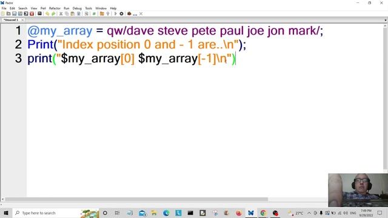Click the grey X debug quit icon
This screenshot has height=218, width=388.
[x=141, y=14]
